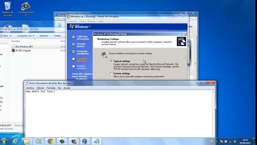Click the Windows Start orb
This screenshot has width=257, height=145.
4,141
